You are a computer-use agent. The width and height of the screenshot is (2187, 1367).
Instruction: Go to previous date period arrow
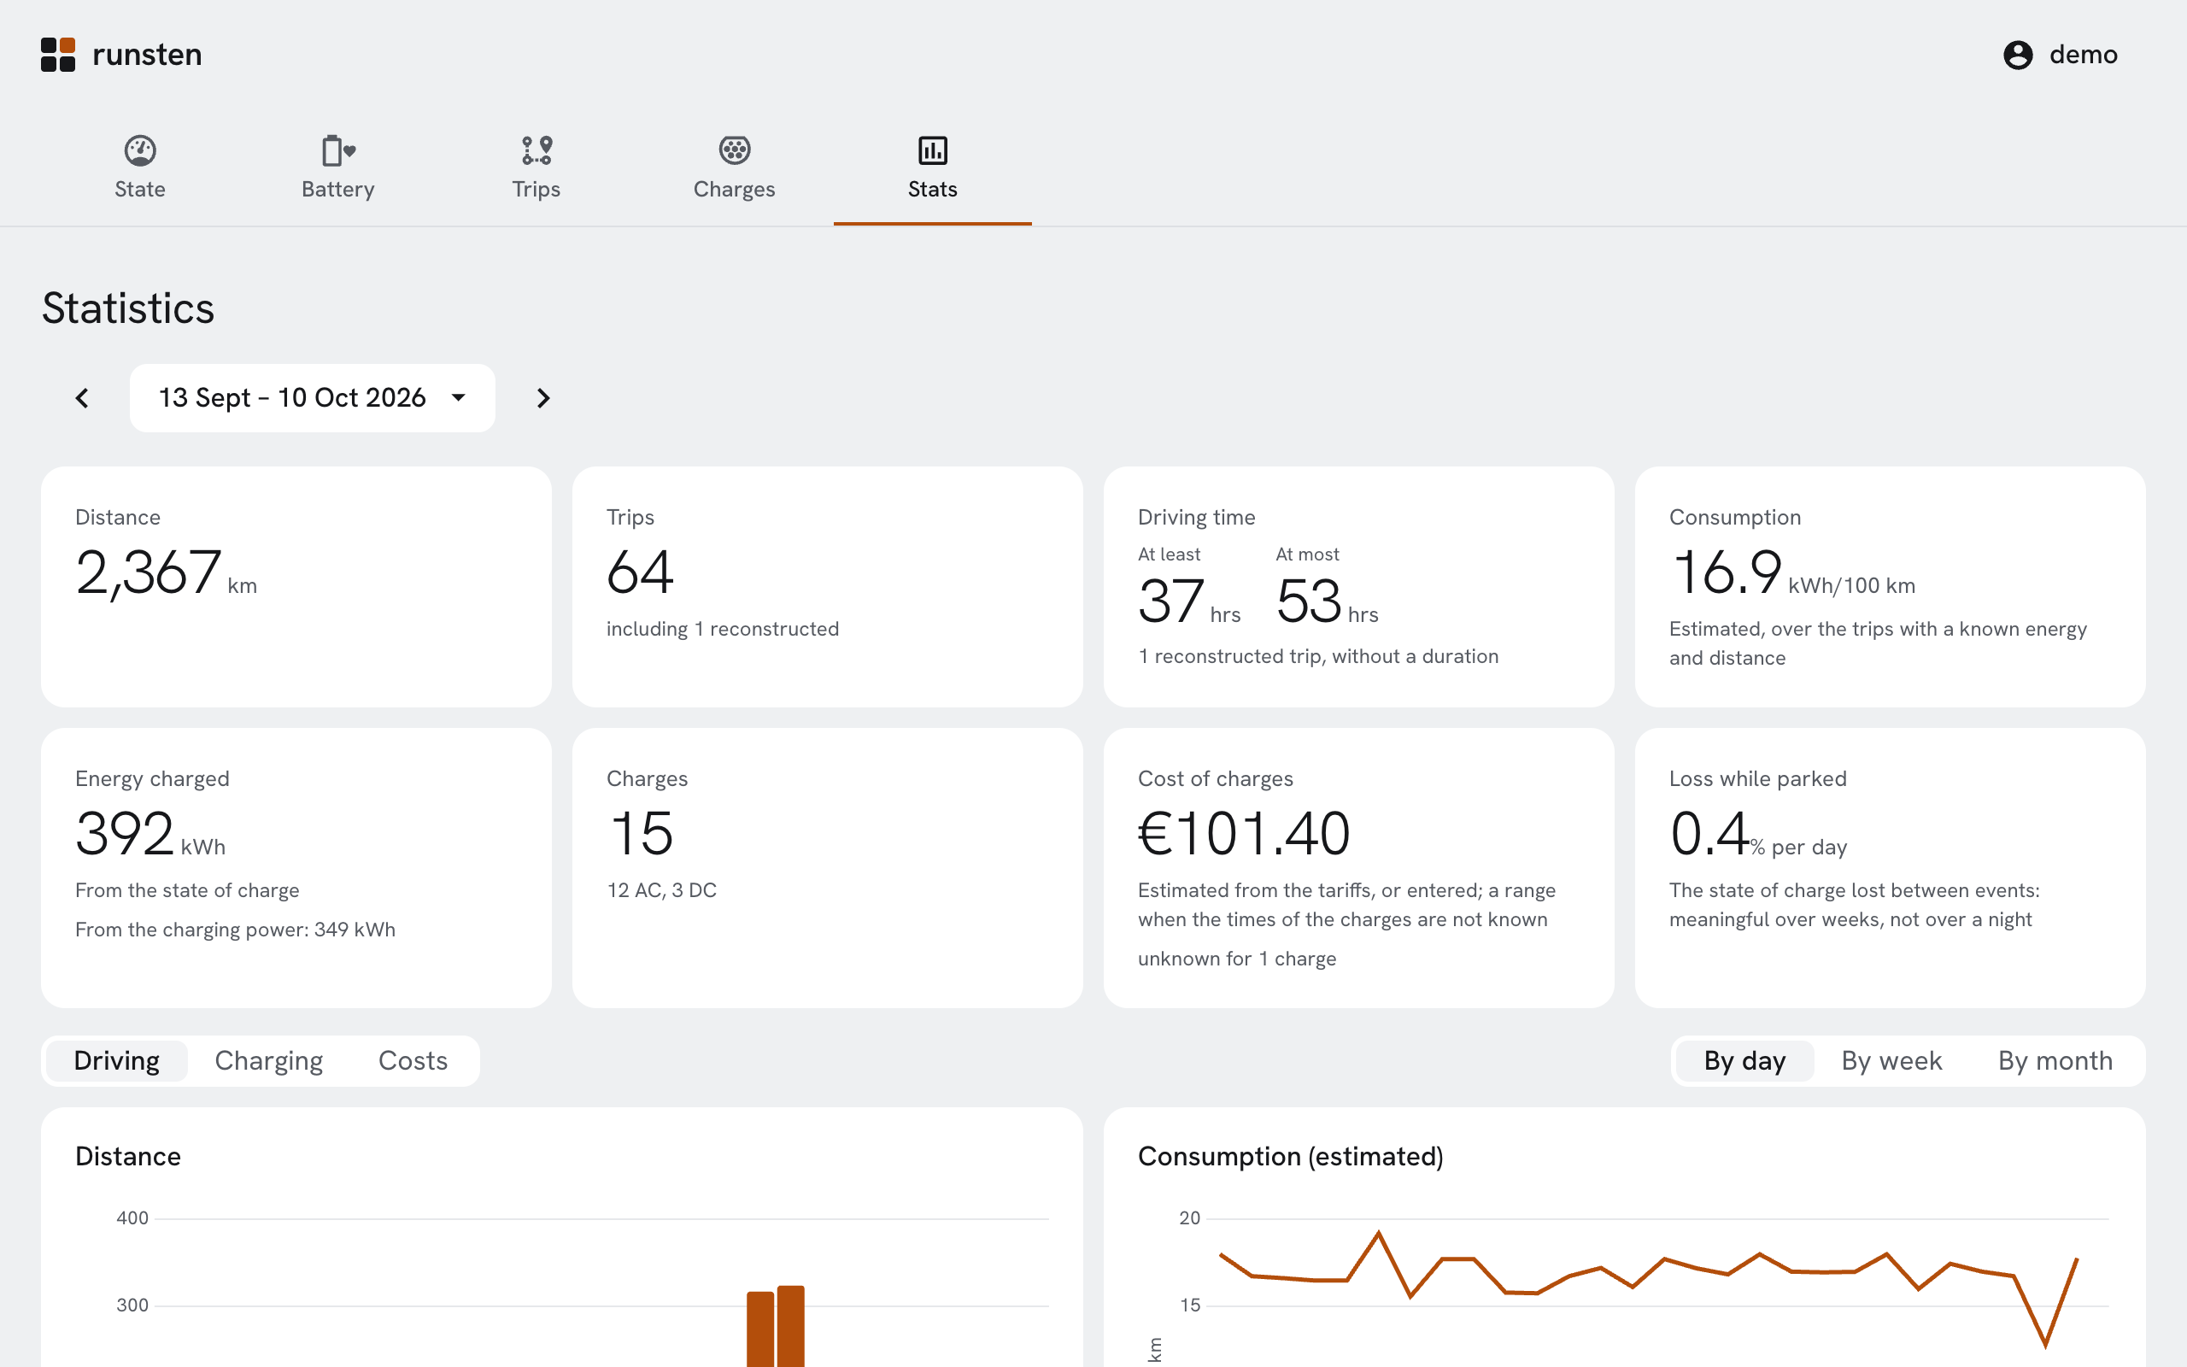click(82, 398)
